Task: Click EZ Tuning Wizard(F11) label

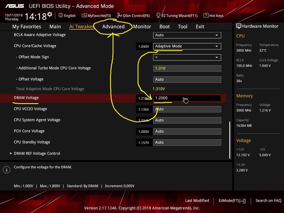Action: coord(179,16)
